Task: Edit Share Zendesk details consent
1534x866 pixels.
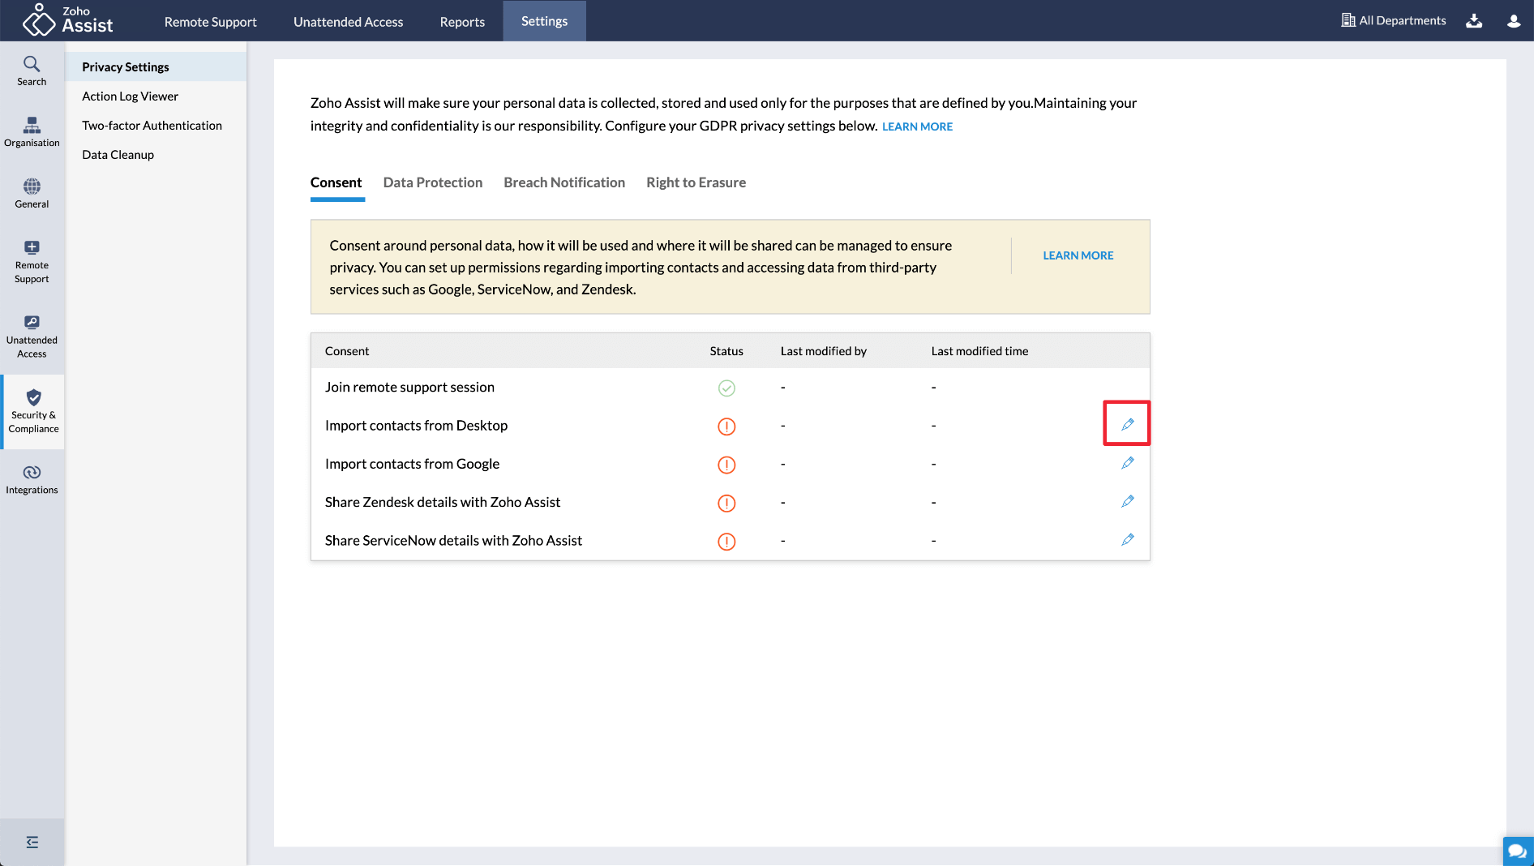Action: 1127,501
